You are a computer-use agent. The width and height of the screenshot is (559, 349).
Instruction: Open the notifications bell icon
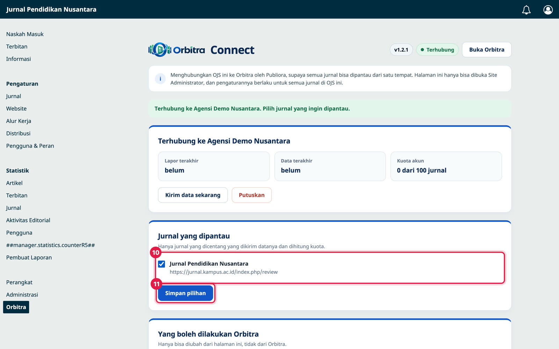coord(526,10)
